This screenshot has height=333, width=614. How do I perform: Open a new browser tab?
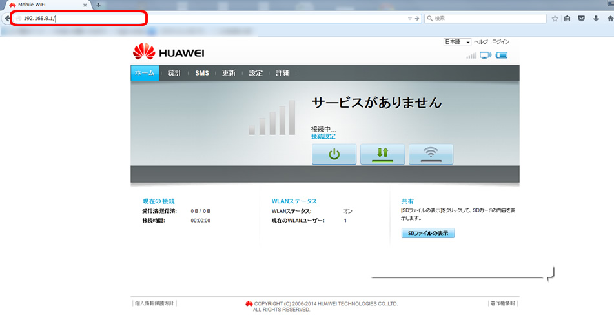(x=98, y=5)
